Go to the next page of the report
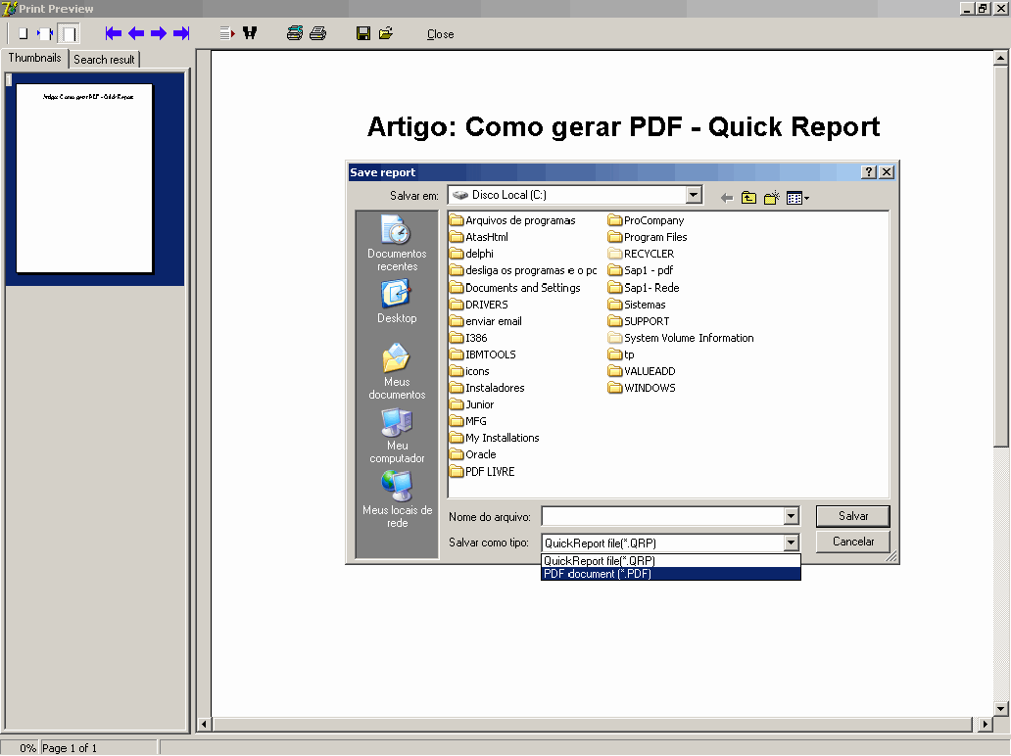1011x756 pixels. tap(159, 33)
